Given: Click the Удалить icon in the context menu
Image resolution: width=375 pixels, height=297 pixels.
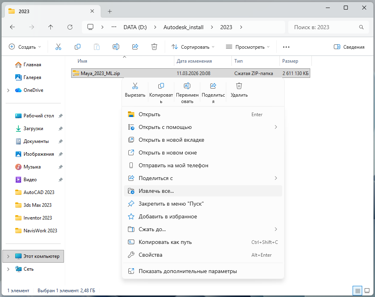Looking at the screenshot, I should point(239,86).
